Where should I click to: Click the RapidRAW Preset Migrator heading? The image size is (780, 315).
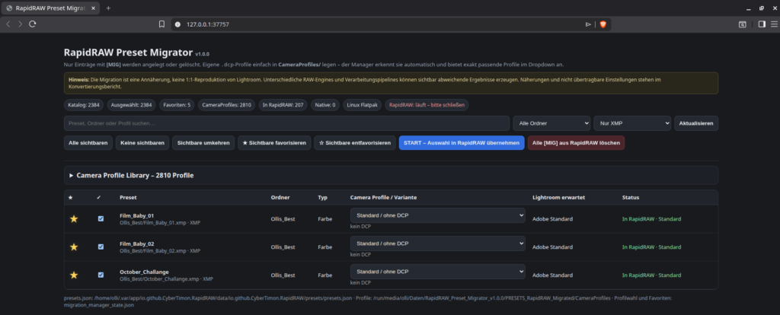[x=128, y=52]
